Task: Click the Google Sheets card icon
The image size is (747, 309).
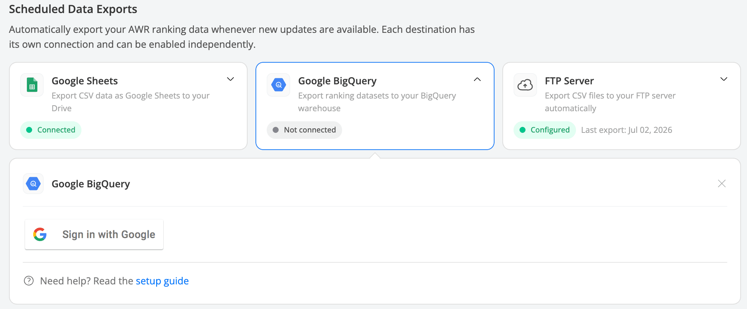Action: coord(32,85)
